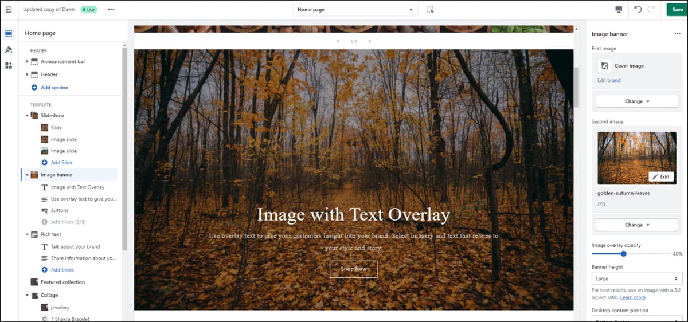Click the preview area vertical scrollbar

(576, 87)
